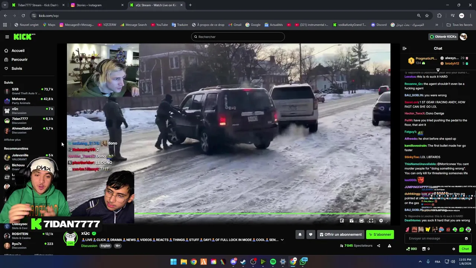The width and height of the screenshot is (476, 268).
Task: Open Discord from the taskbar
Action: click(233, 262)
